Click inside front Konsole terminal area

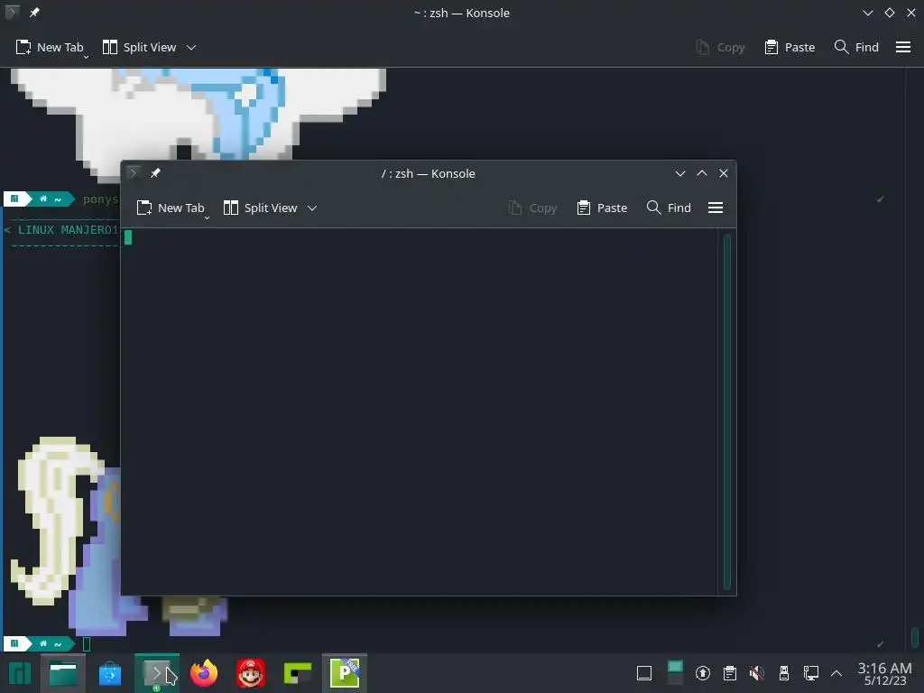click(420, 411)
